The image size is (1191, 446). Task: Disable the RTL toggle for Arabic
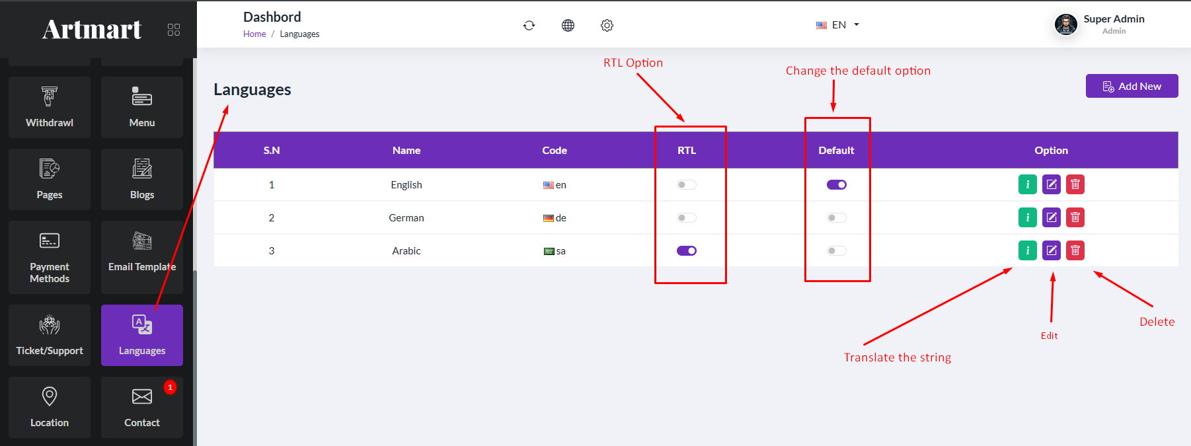(687, 251)
